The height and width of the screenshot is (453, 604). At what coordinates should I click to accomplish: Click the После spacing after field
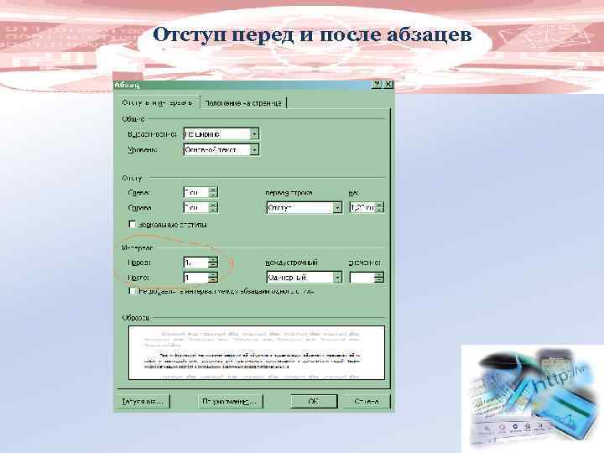click(196, 278)
